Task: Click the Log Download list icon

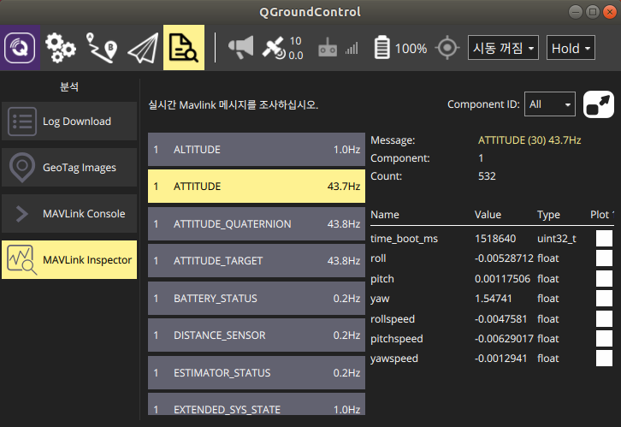Action: pyautogui.click(x=22, y=122)
